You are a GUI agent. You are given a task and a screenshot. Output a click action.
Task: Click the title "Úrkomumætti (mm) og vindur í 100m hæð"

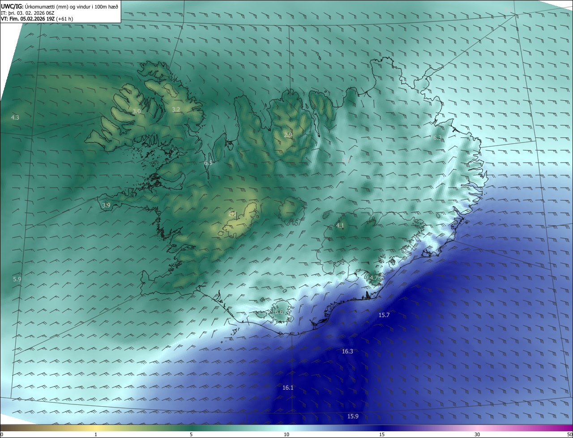pyautogui.click(x=72, y=6)
